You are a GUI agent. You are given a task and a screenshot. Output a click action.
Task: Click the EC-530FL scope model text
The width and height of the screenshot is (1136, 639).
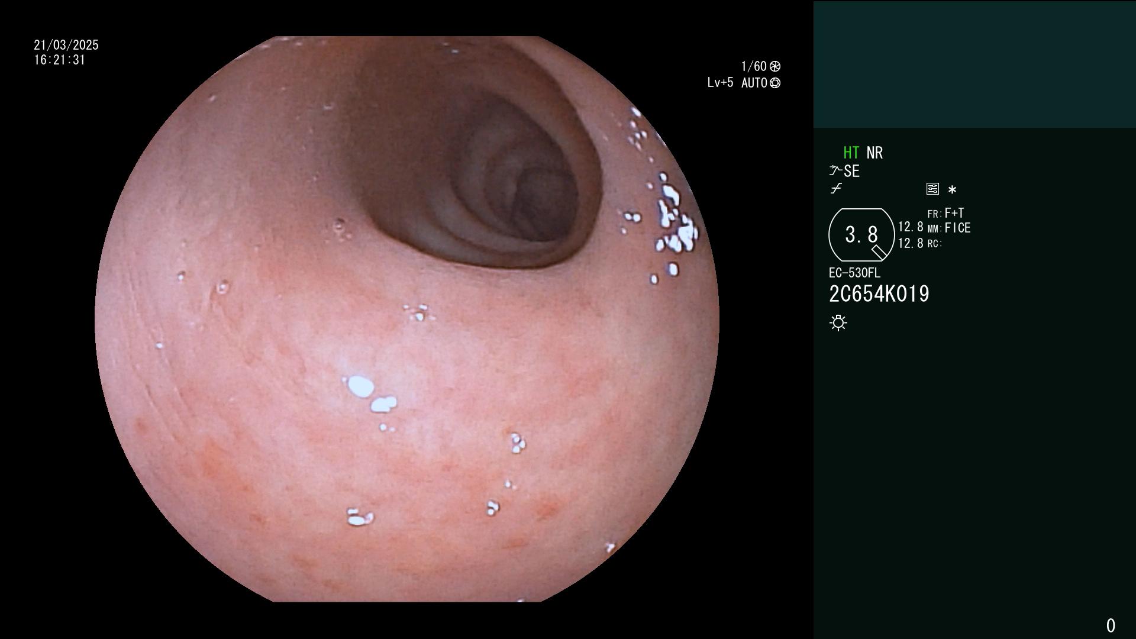pyautogui.click(x=854, y=273)
